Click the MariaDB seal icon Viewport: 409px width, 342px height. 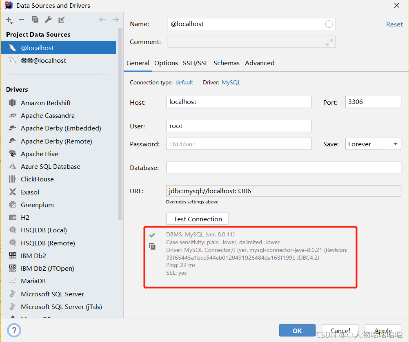coord(13,281)
